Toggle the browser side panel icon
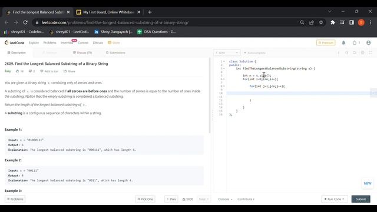 (x=352, y=22)
